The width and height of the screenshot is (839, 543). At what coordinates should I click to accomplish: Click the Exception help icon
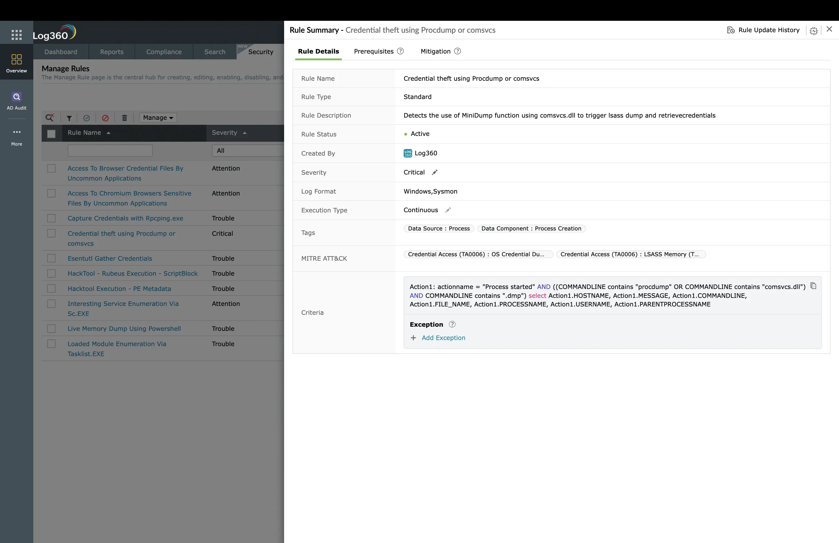click(x=452, y=324)
